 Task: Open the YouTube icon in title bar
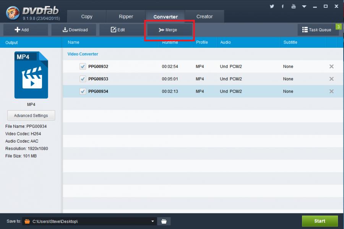pyautogui.click(x=294, y=6)
